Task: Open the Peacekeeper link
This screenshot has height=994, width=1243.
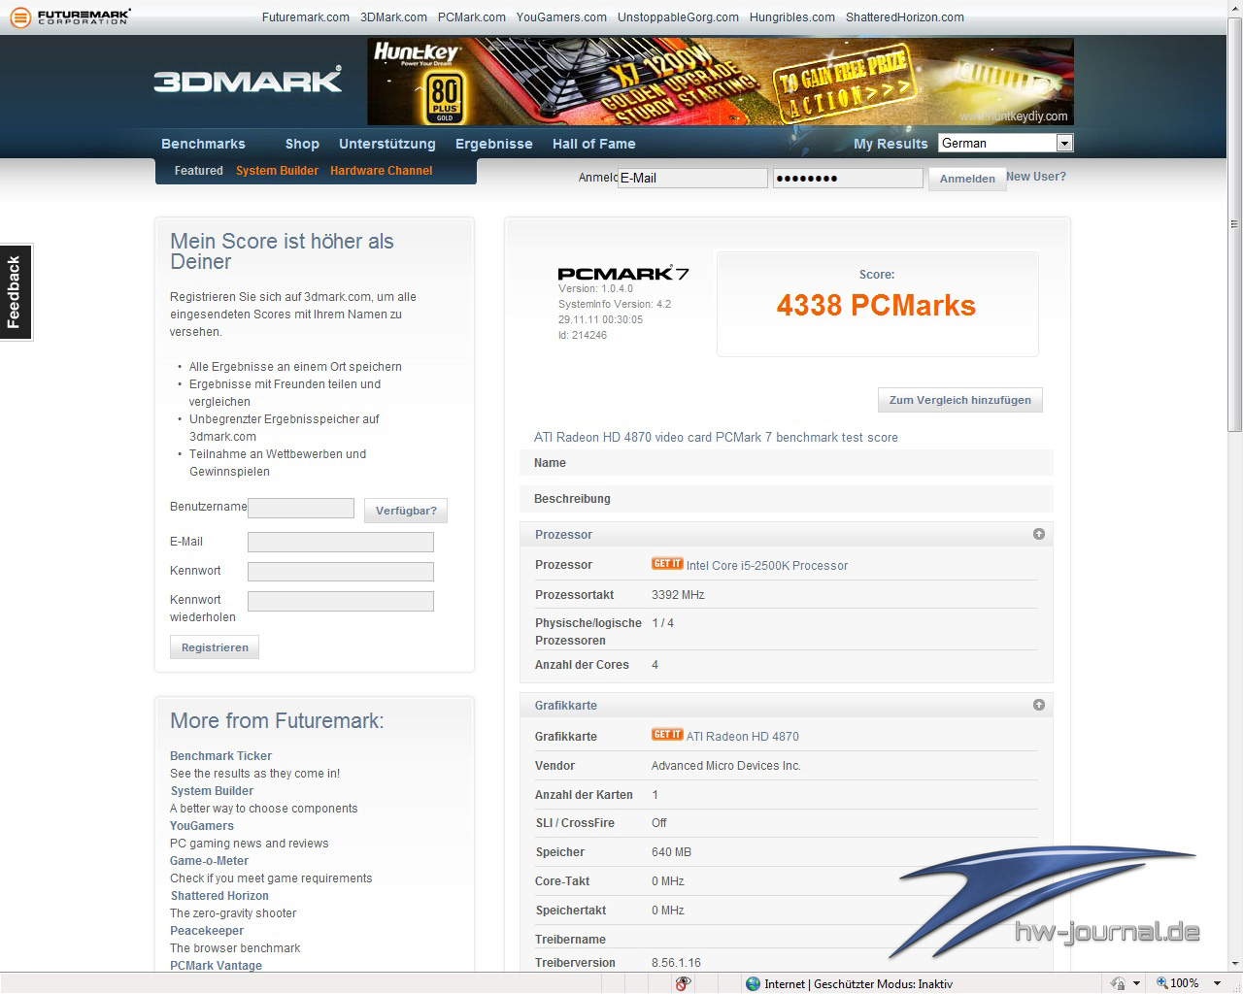Action: (x=207, y=931)
